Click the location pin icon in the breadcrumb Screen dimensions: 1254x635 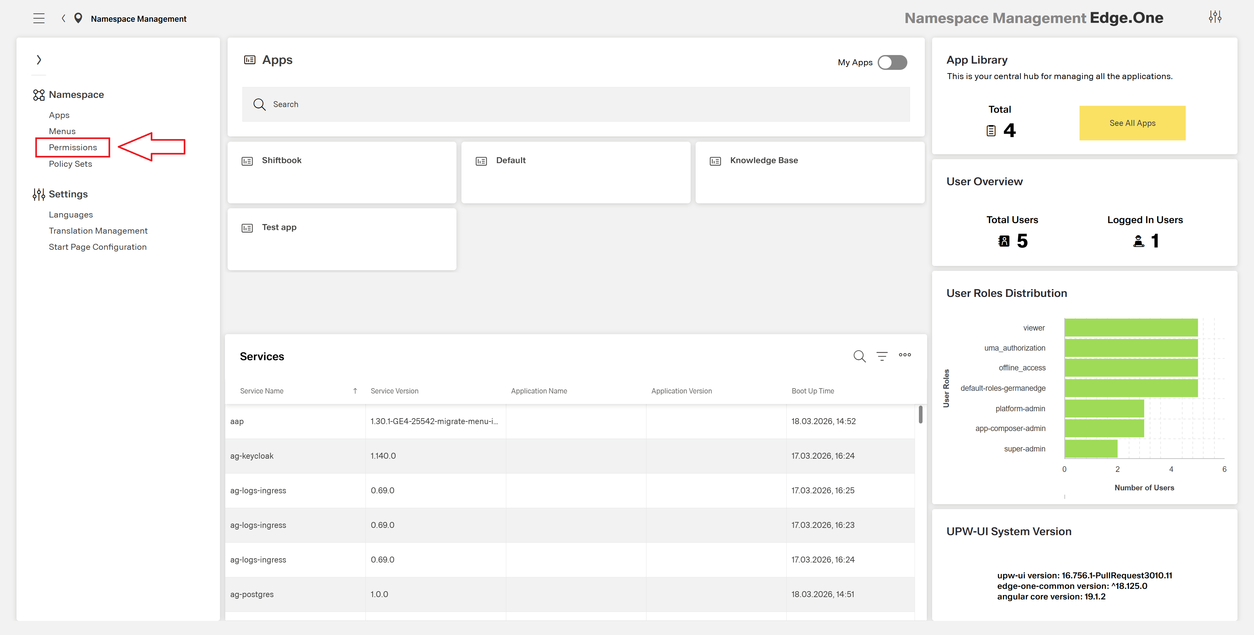tap(78, 18)
